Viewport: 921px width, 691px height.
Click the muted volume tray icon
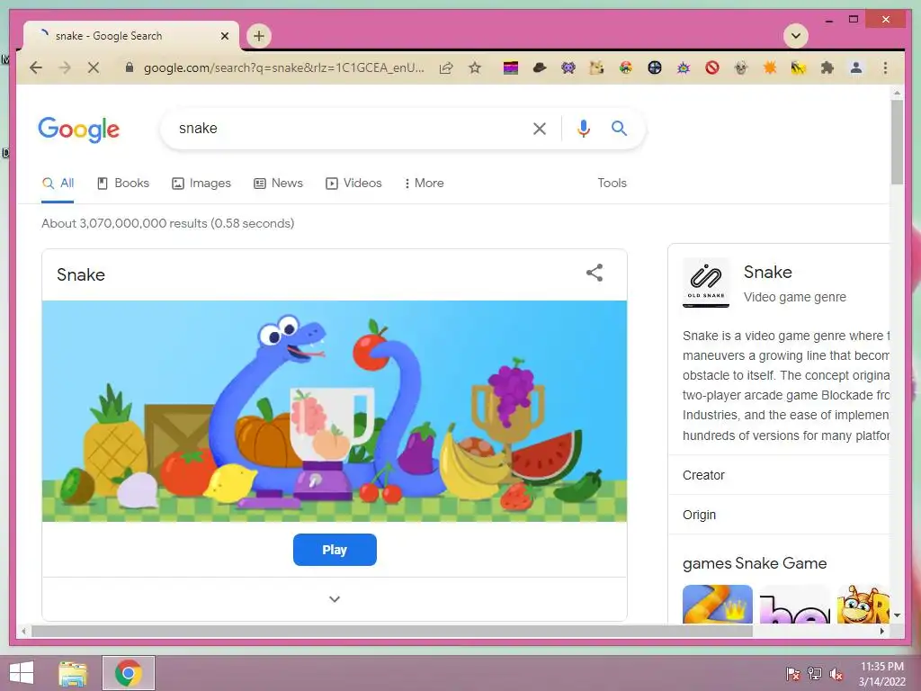(x=836, y=673)
